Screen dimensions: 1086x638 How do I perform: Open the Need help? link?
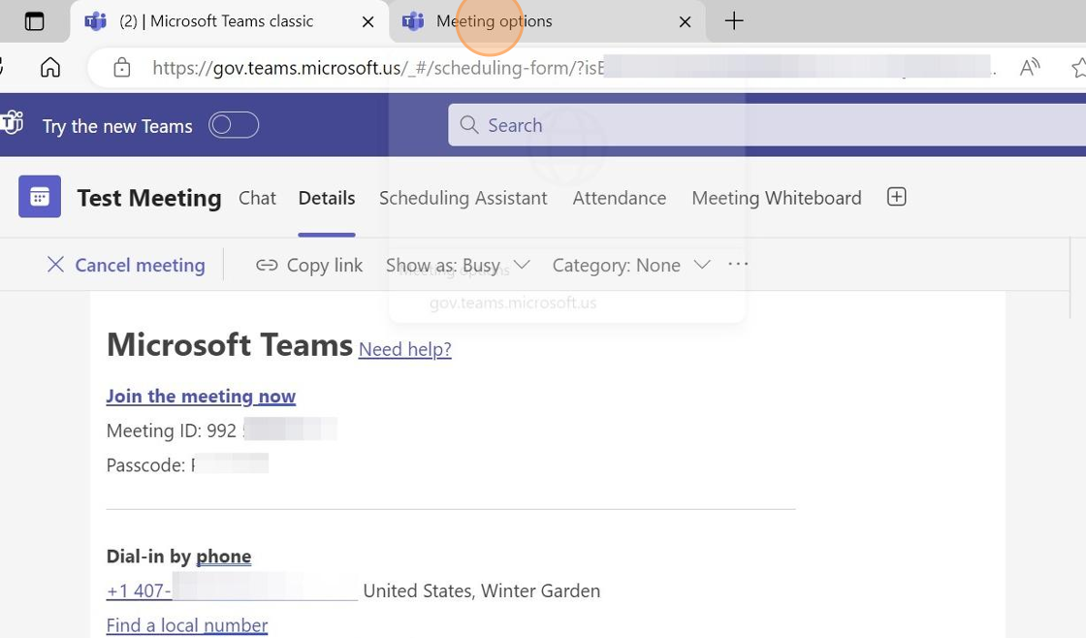point(405,349)
